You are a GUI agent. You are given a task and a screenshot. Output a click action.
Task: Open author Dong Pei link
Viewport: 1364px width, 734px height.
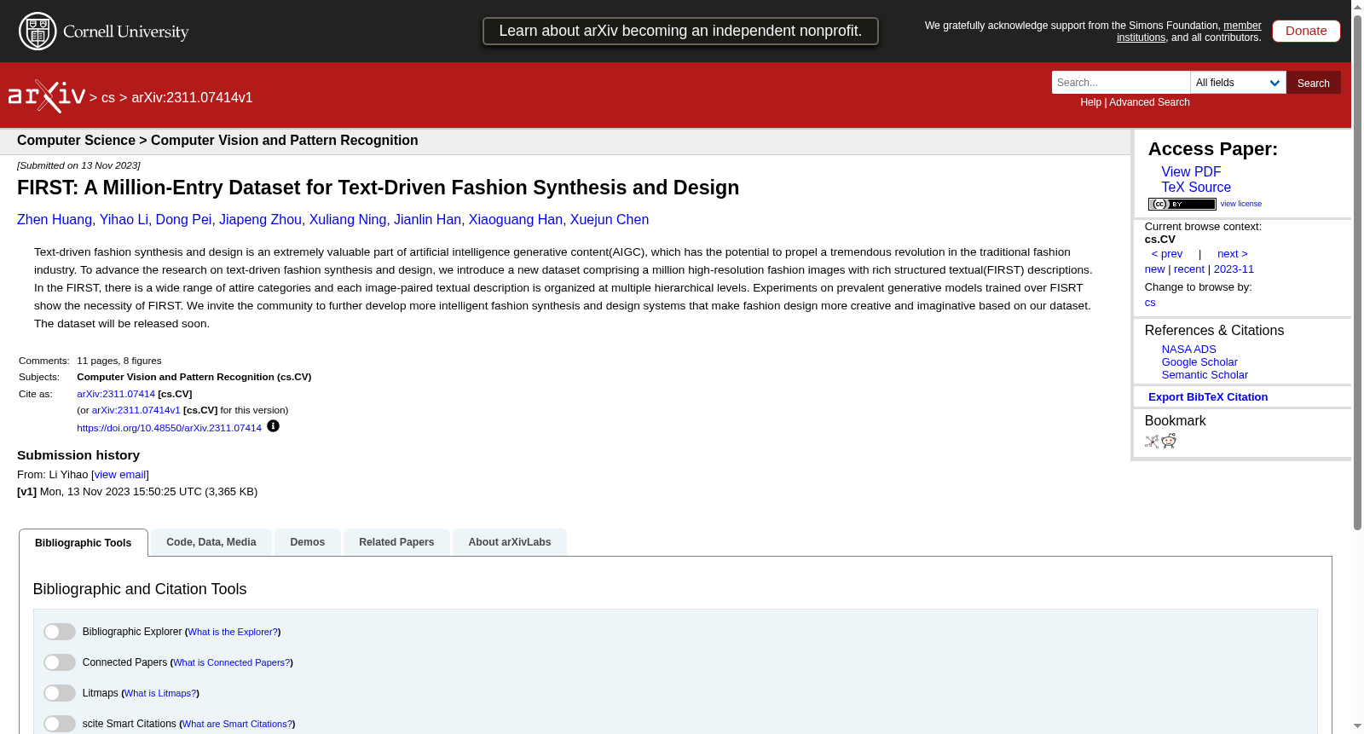(183, 219)
